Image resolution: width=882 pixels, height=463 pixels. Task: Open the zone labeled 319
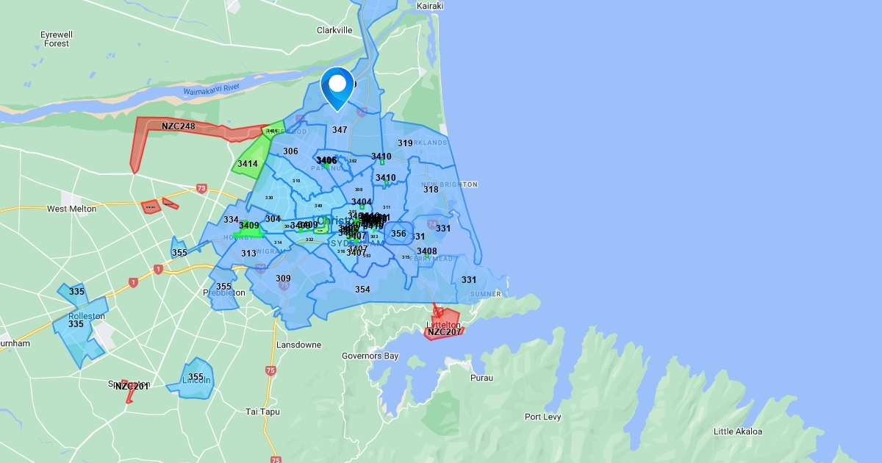click(x=405, y=143)
